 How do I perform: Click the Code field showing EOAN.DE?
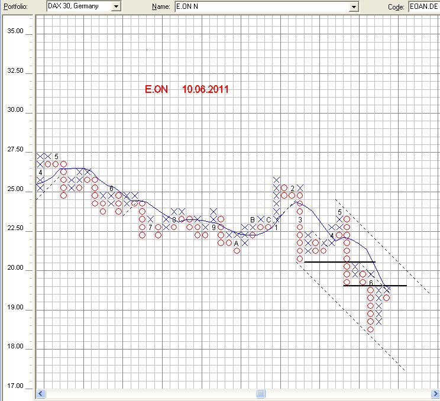click(424, 7)
